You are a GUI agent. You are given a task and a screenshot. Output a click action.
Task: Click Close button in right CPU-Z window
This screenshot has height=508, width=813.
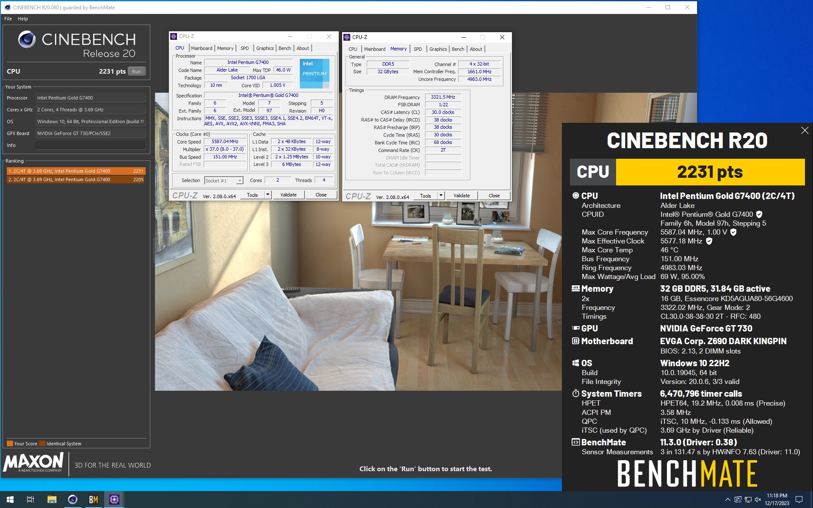(x=494, y=196)
